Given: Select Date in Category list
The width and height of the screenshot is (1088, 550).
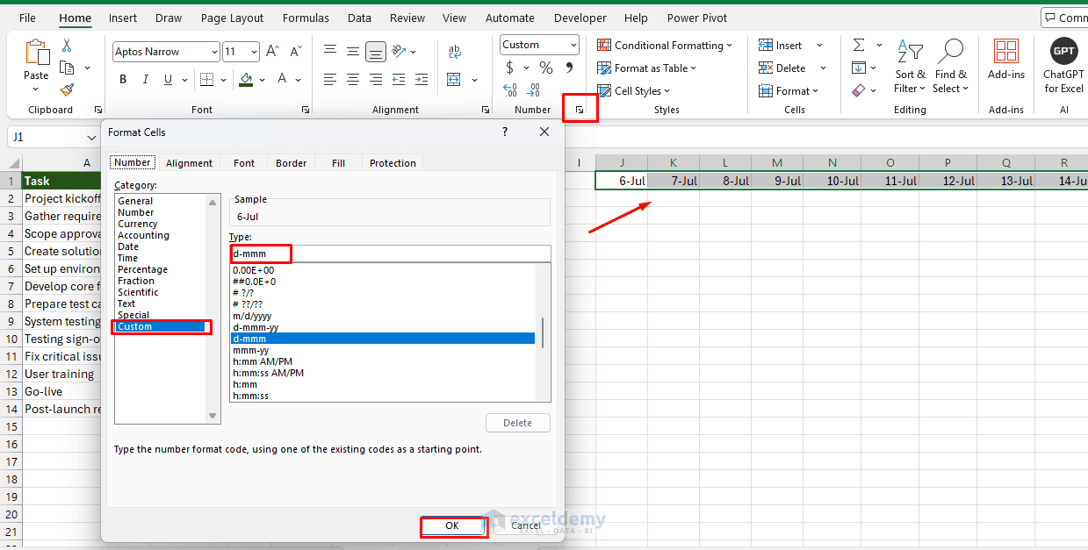Looking at the screenshot, I should click(128, 246).
